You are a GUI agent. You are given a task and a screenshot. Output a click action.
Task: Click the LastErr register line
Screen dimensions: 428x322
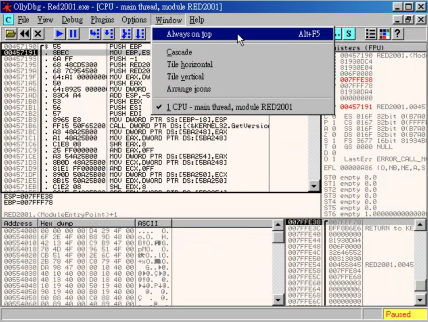(x=385, y=159)
